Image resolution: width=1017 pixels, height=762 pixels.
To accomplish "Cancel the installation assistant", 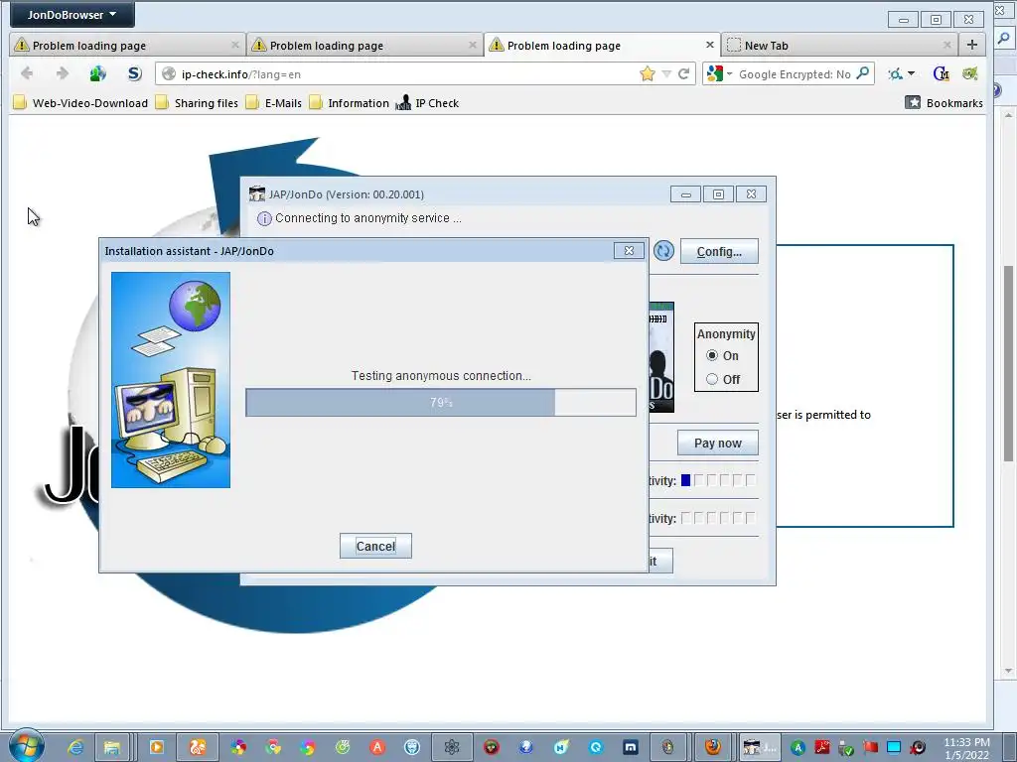I will click(375, 547).
